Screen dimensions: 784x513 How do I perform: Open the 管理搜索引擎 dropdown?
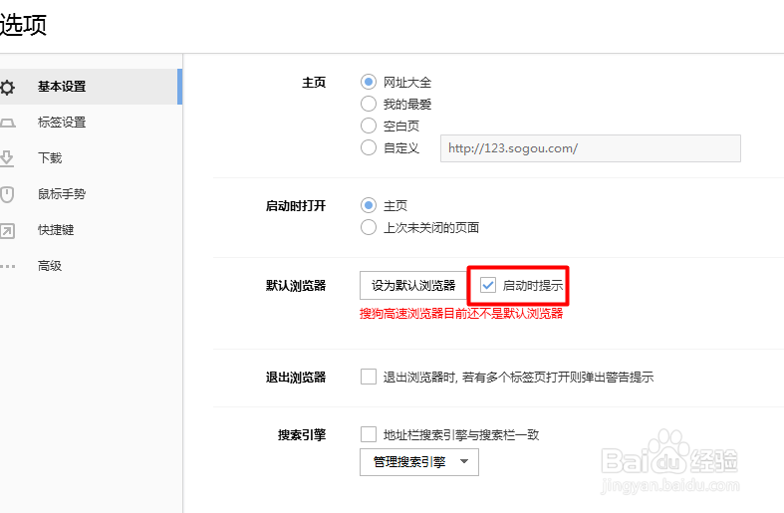click(x=419, y=462)
